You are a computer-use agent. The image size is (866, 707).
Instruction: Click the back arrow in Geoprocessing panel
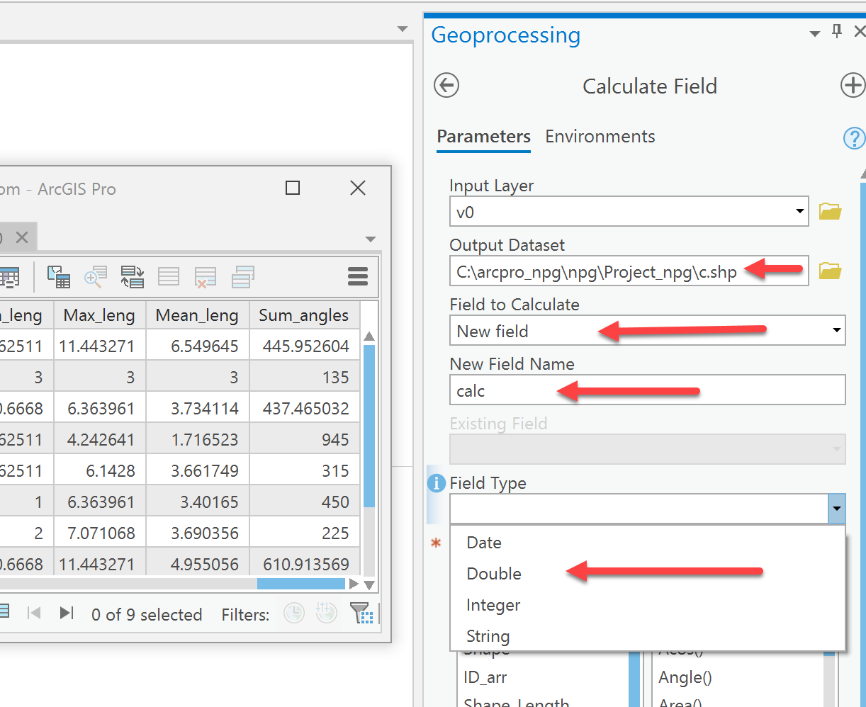coord(446,85)
